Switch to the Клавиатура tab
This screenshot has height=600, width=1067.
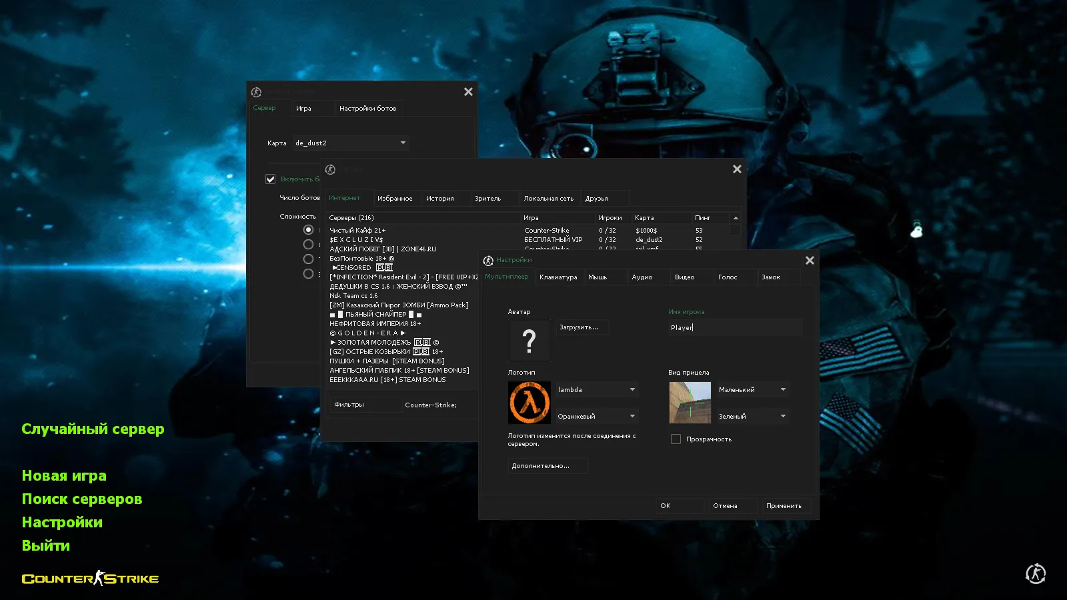558,277
